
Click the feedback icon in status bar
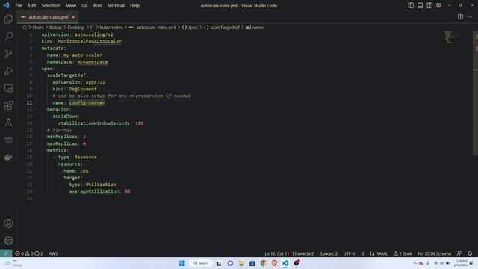459,253
